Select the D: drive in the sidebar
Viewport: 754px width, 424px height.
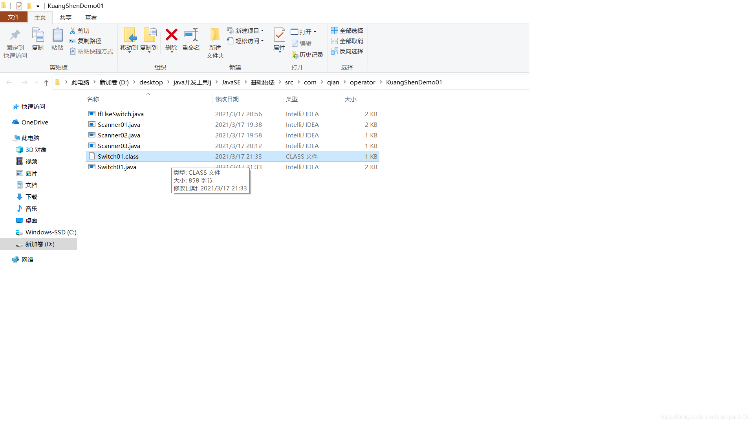[38, 244]
